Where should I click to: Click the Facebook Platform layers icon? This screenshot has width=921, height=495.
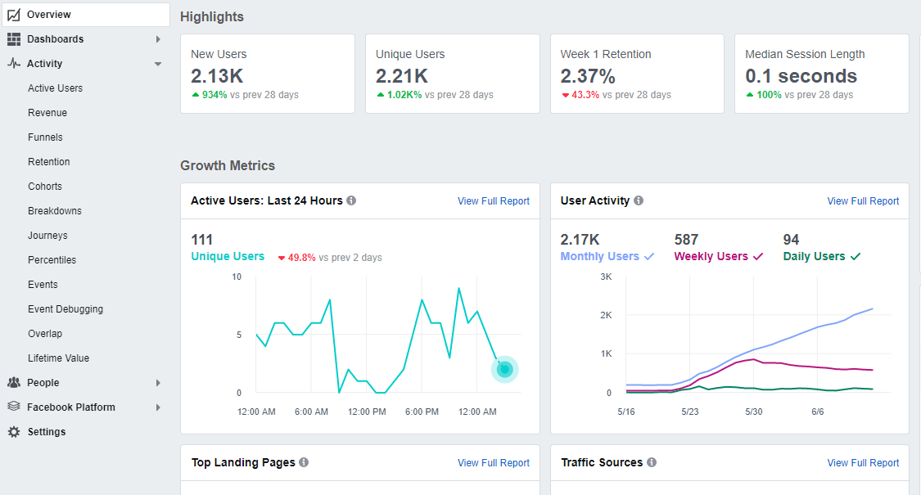14,407
